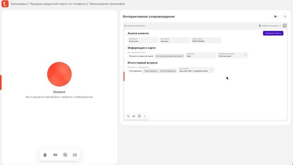This screenshot has width=293, height=165.
Task: Select Не пользуется кредитной картой option
Action: pos(169,56)
